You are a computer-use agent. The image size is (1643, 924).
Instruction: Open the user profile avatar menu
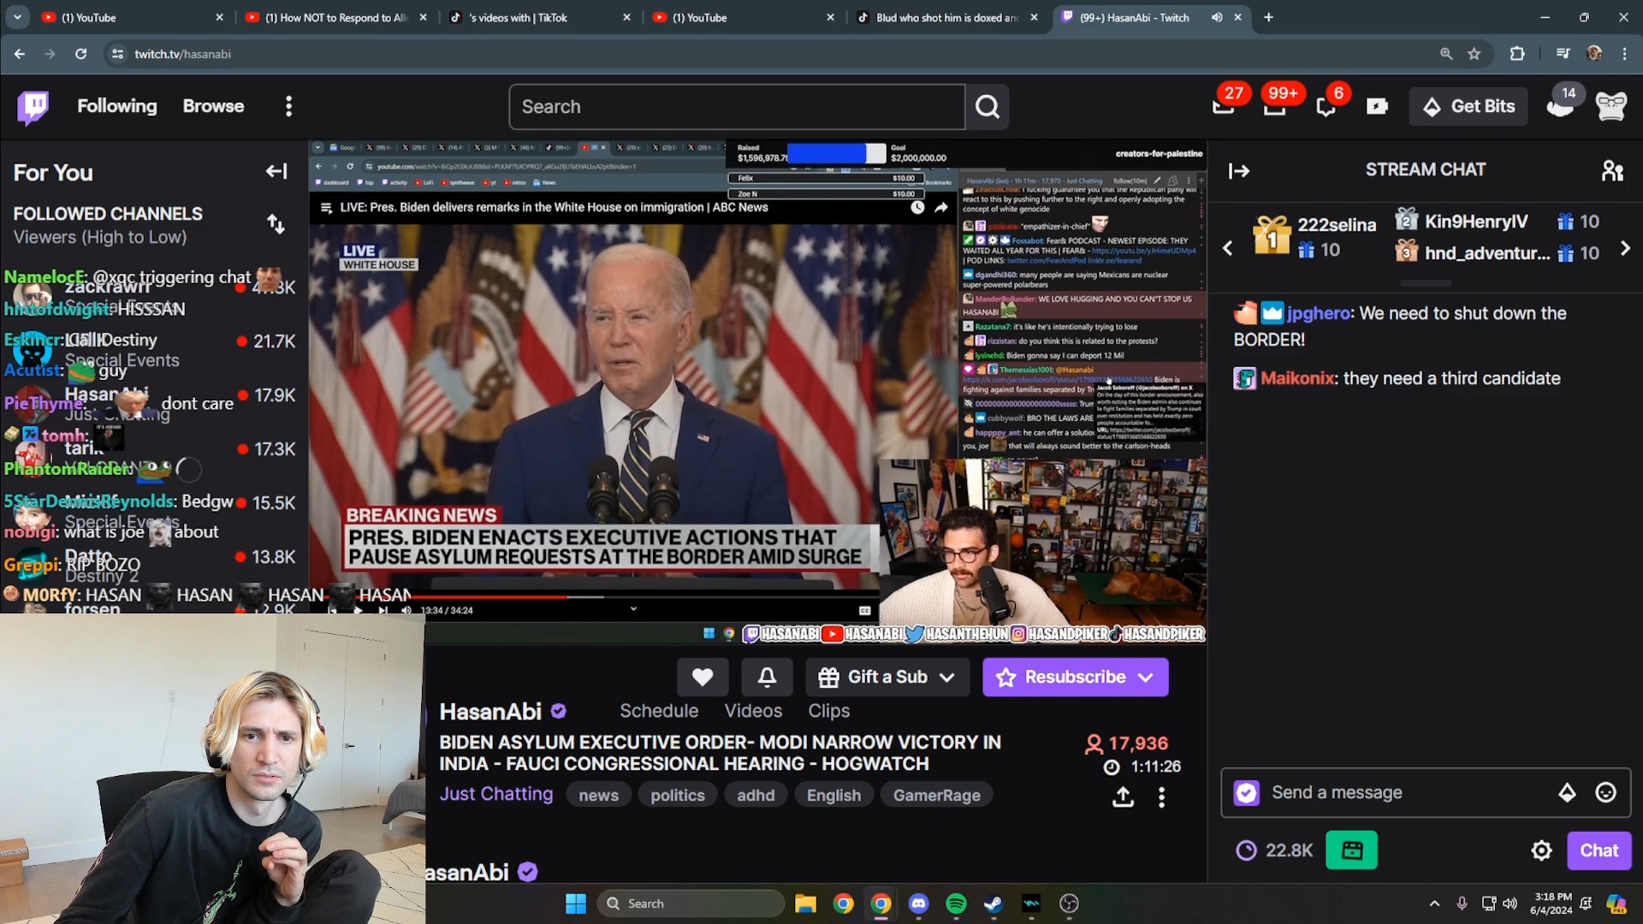click(1611, 106)
